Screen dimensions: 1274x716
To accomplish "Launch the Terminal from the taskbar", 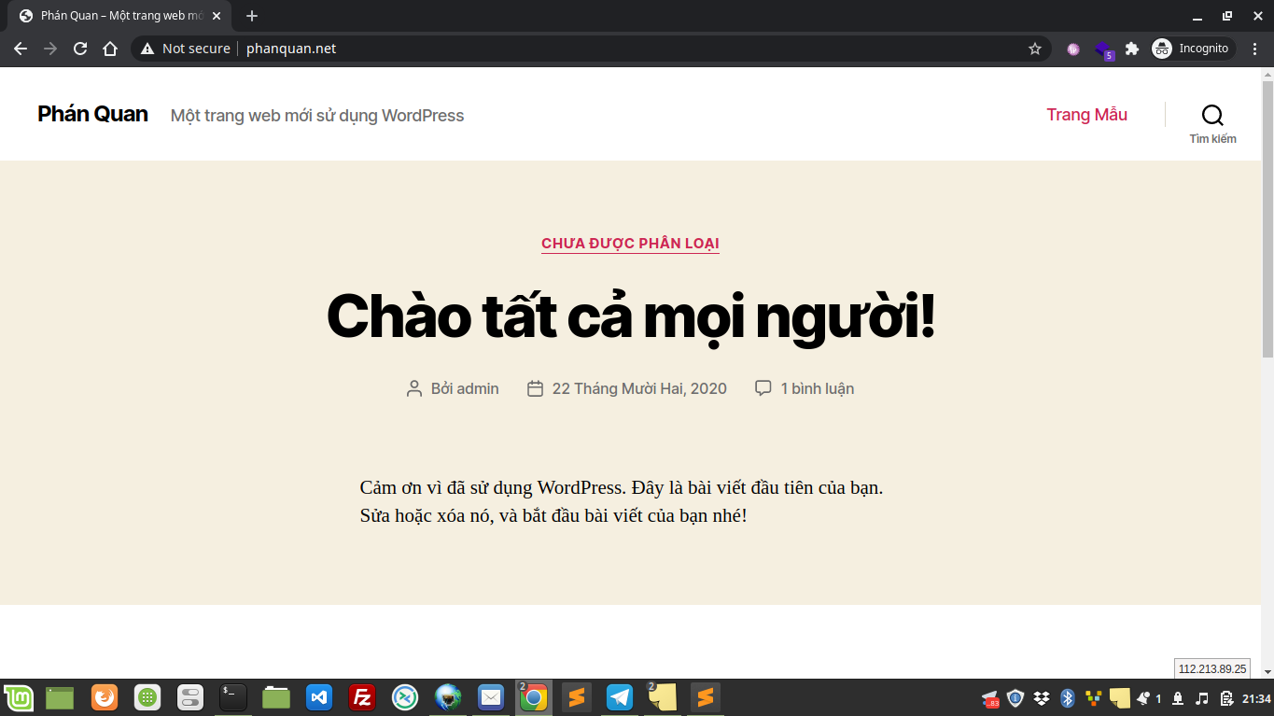I will click(233, 697).
